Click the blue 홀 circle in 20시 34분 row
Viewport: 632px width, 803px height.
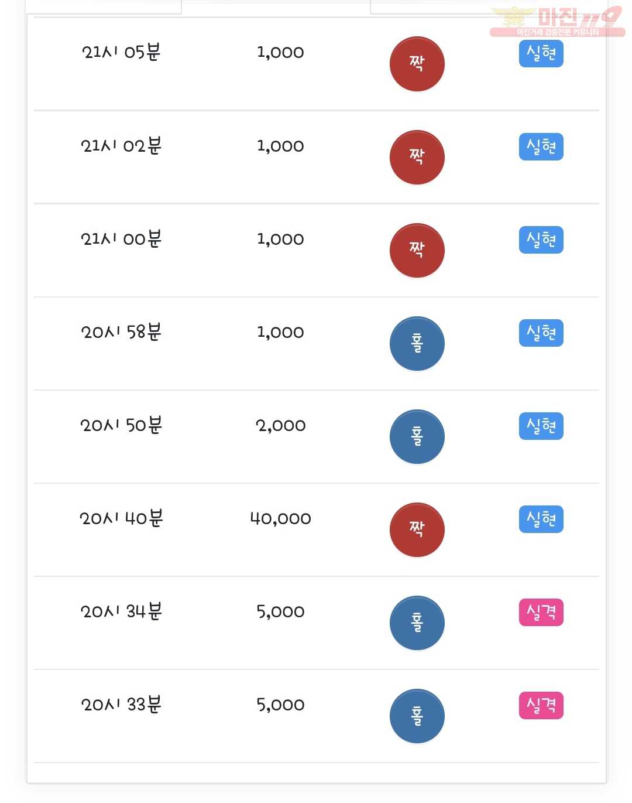[x=417, y=623]
